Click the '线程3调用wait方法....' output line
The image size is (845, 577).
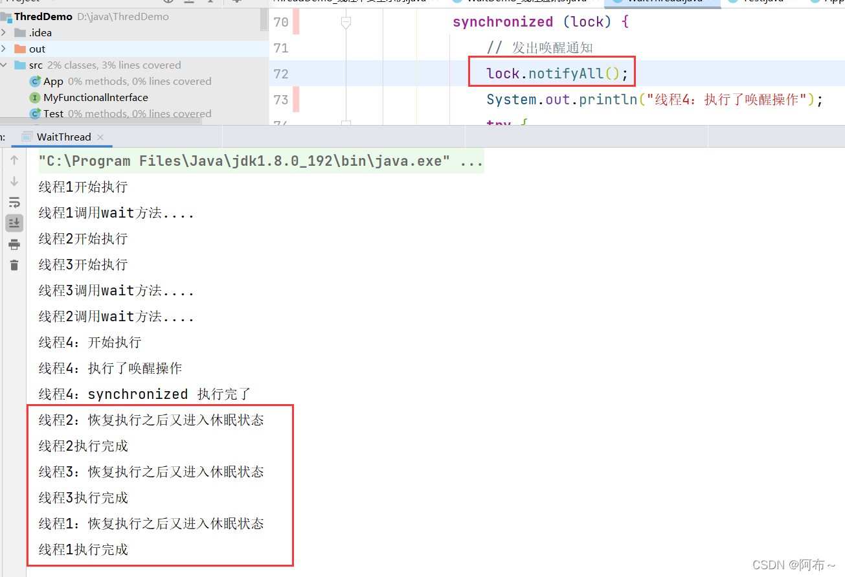[x=117, y=291]
